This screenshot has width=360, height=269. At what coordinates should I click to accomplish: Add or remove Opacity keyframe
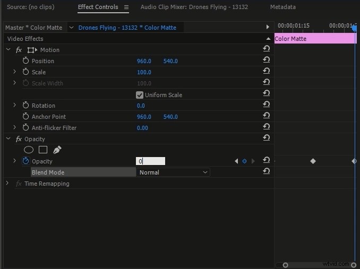pos(245,161)
